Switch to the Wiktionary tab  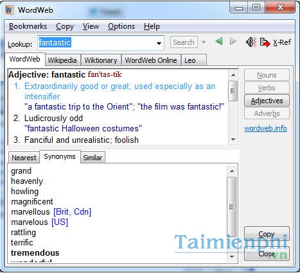101,60
